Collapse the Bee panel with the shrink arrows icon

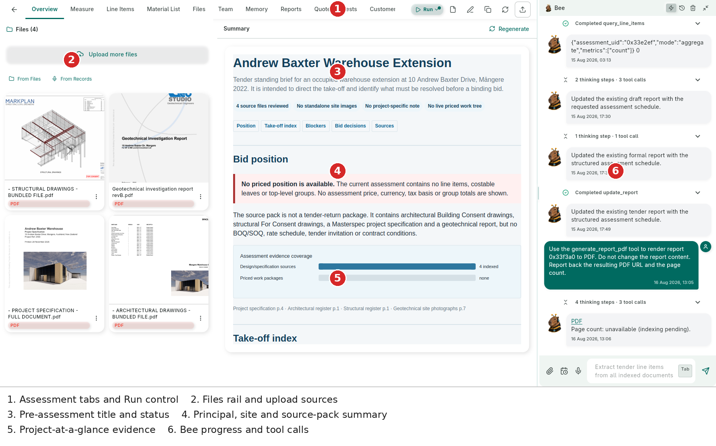tap(706, 8)
